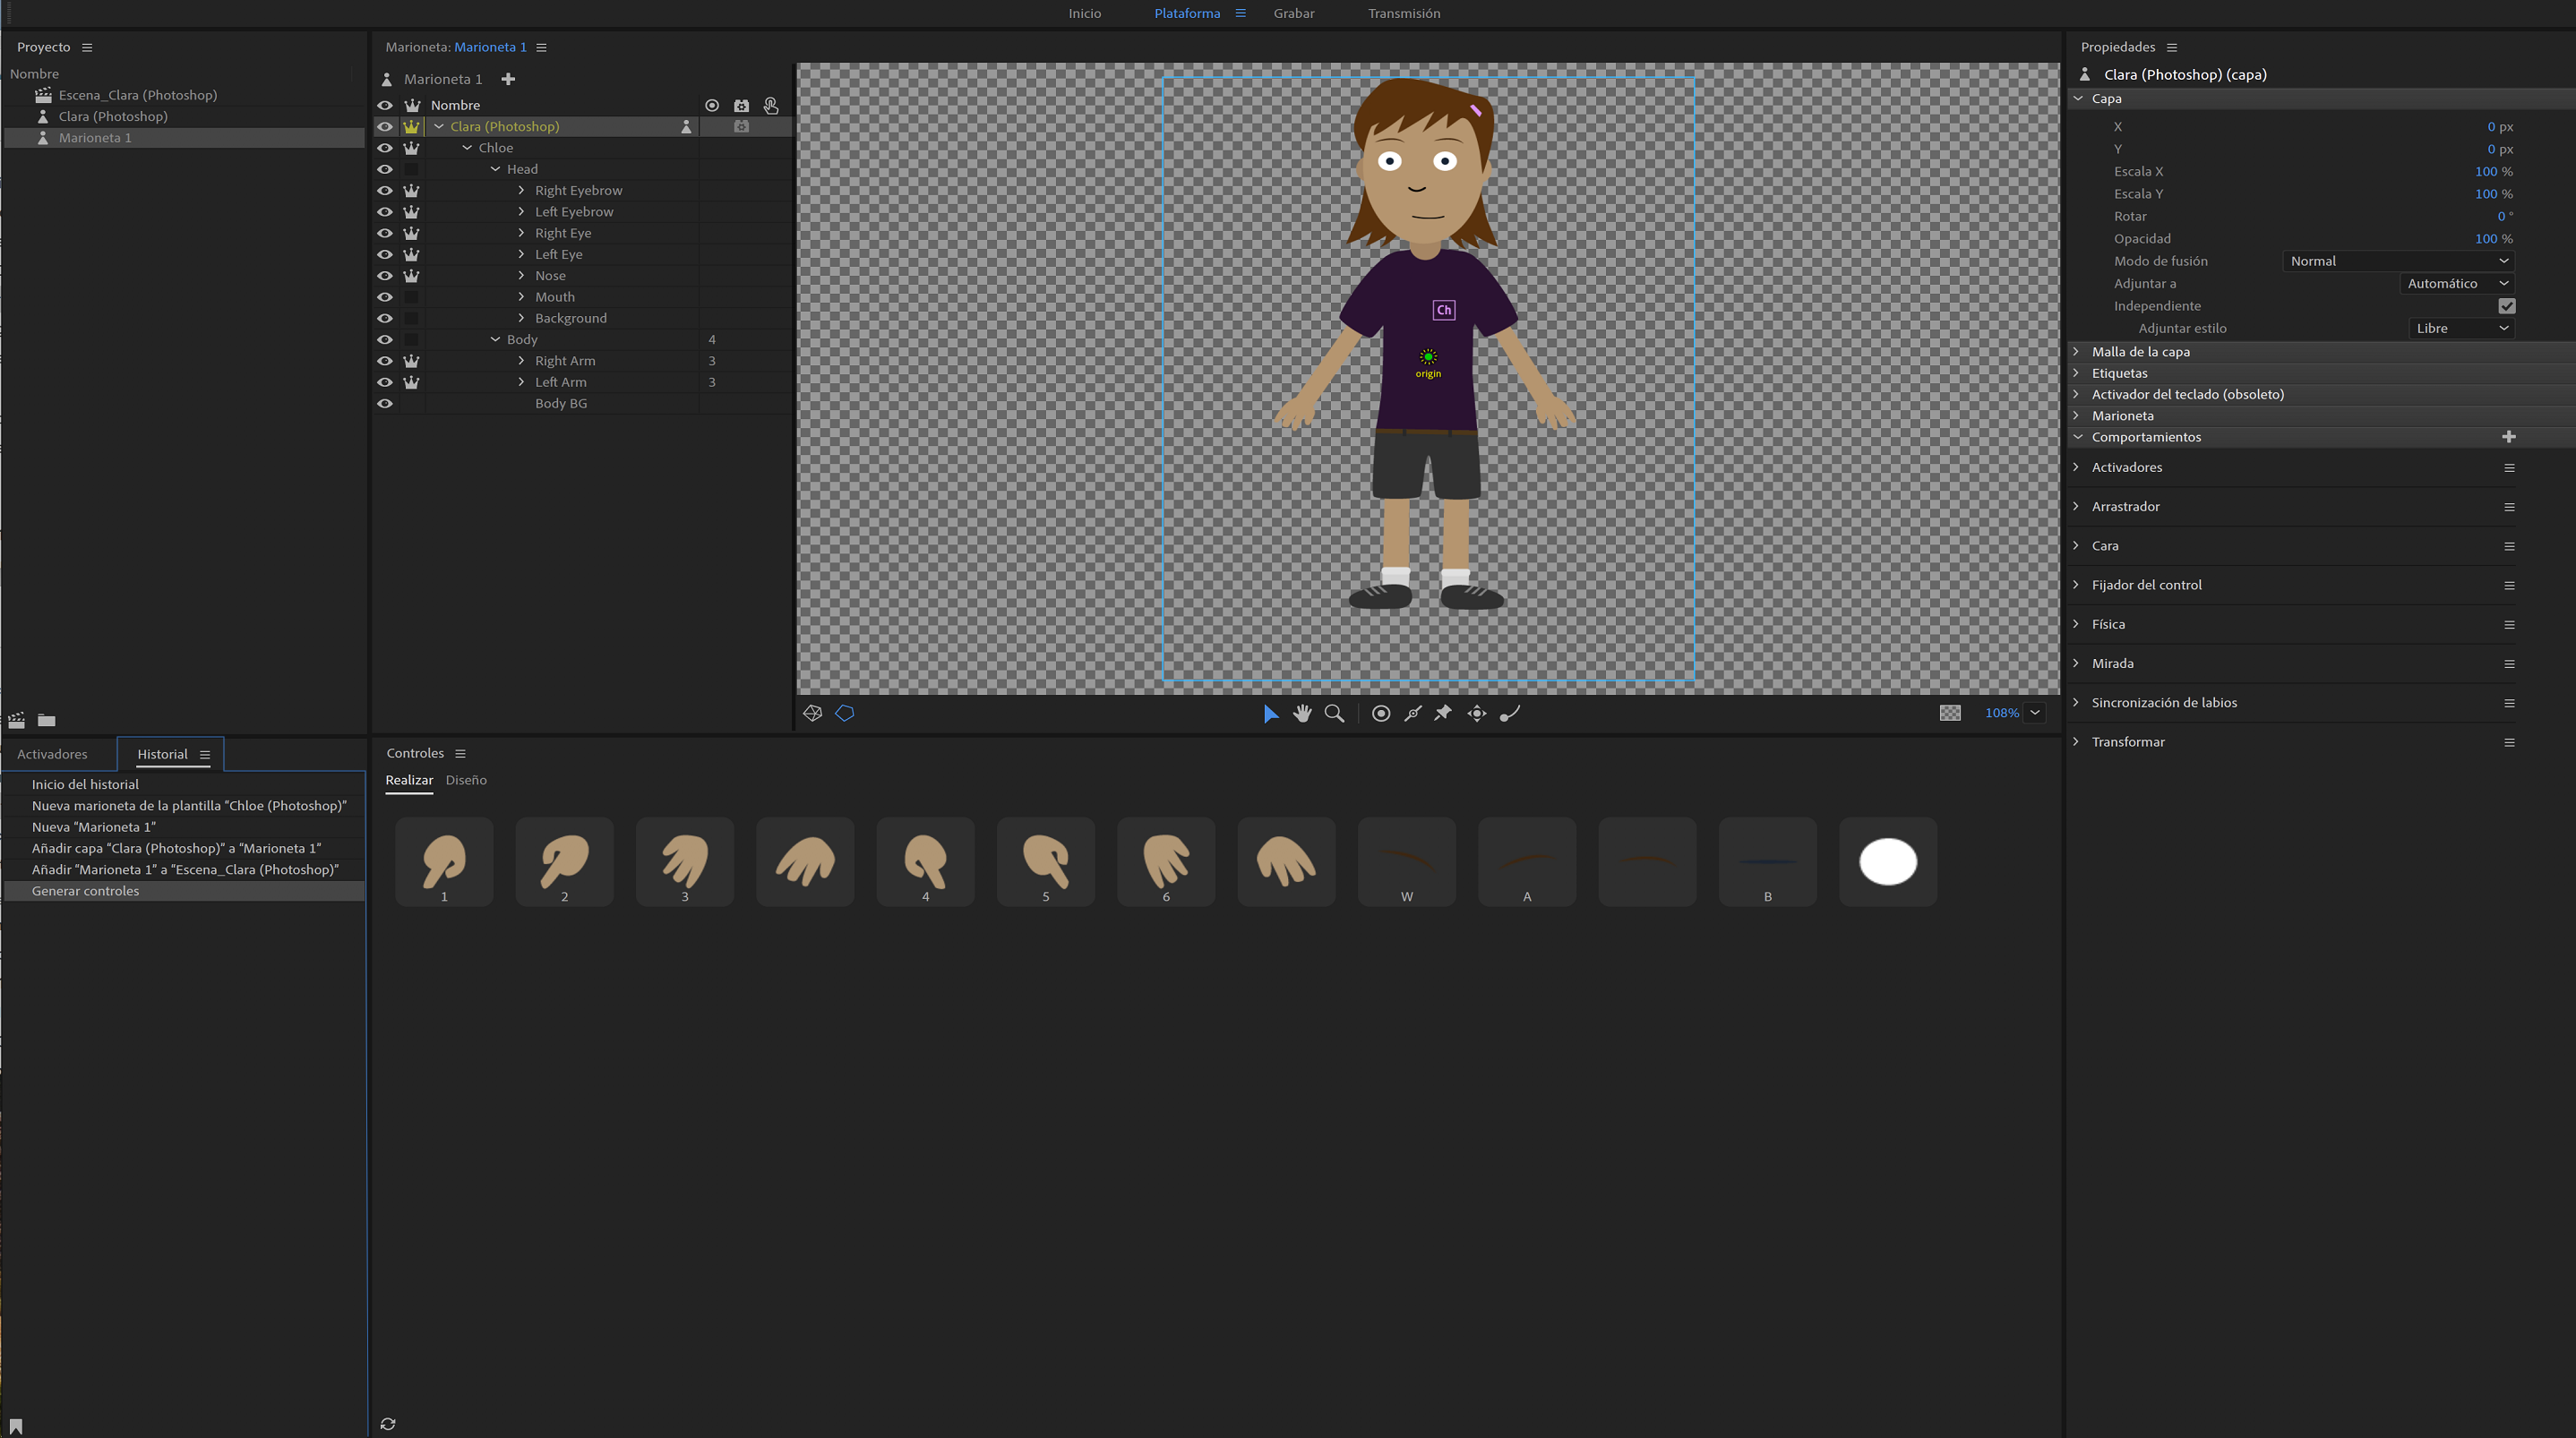
Task: Click the add behavior plus in Comportamientos
Action: point(2510,437)
